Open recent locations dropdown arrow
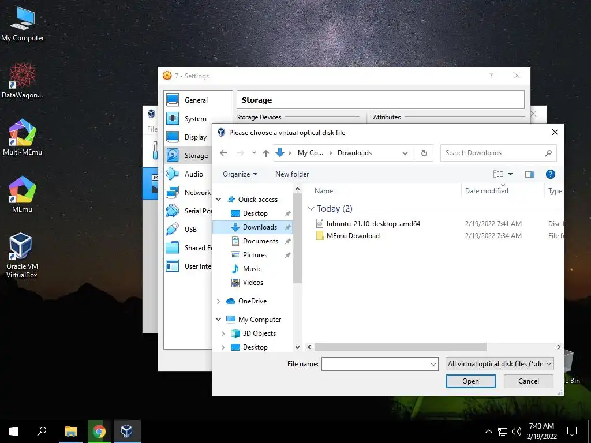The width and height of the screenshot is (591, 443). (x=254, y=153)
